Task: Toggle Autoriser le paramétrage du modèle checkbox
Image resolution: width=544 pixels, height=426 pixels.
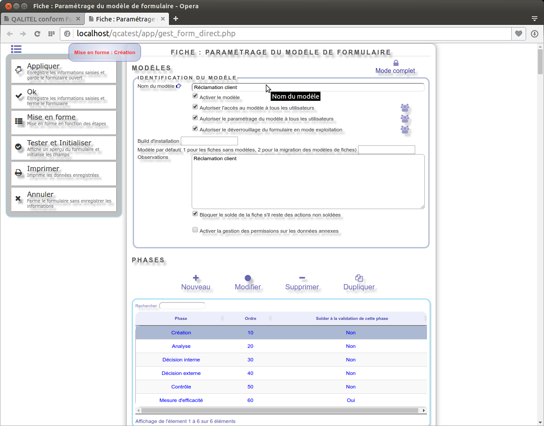Action: 195,118
